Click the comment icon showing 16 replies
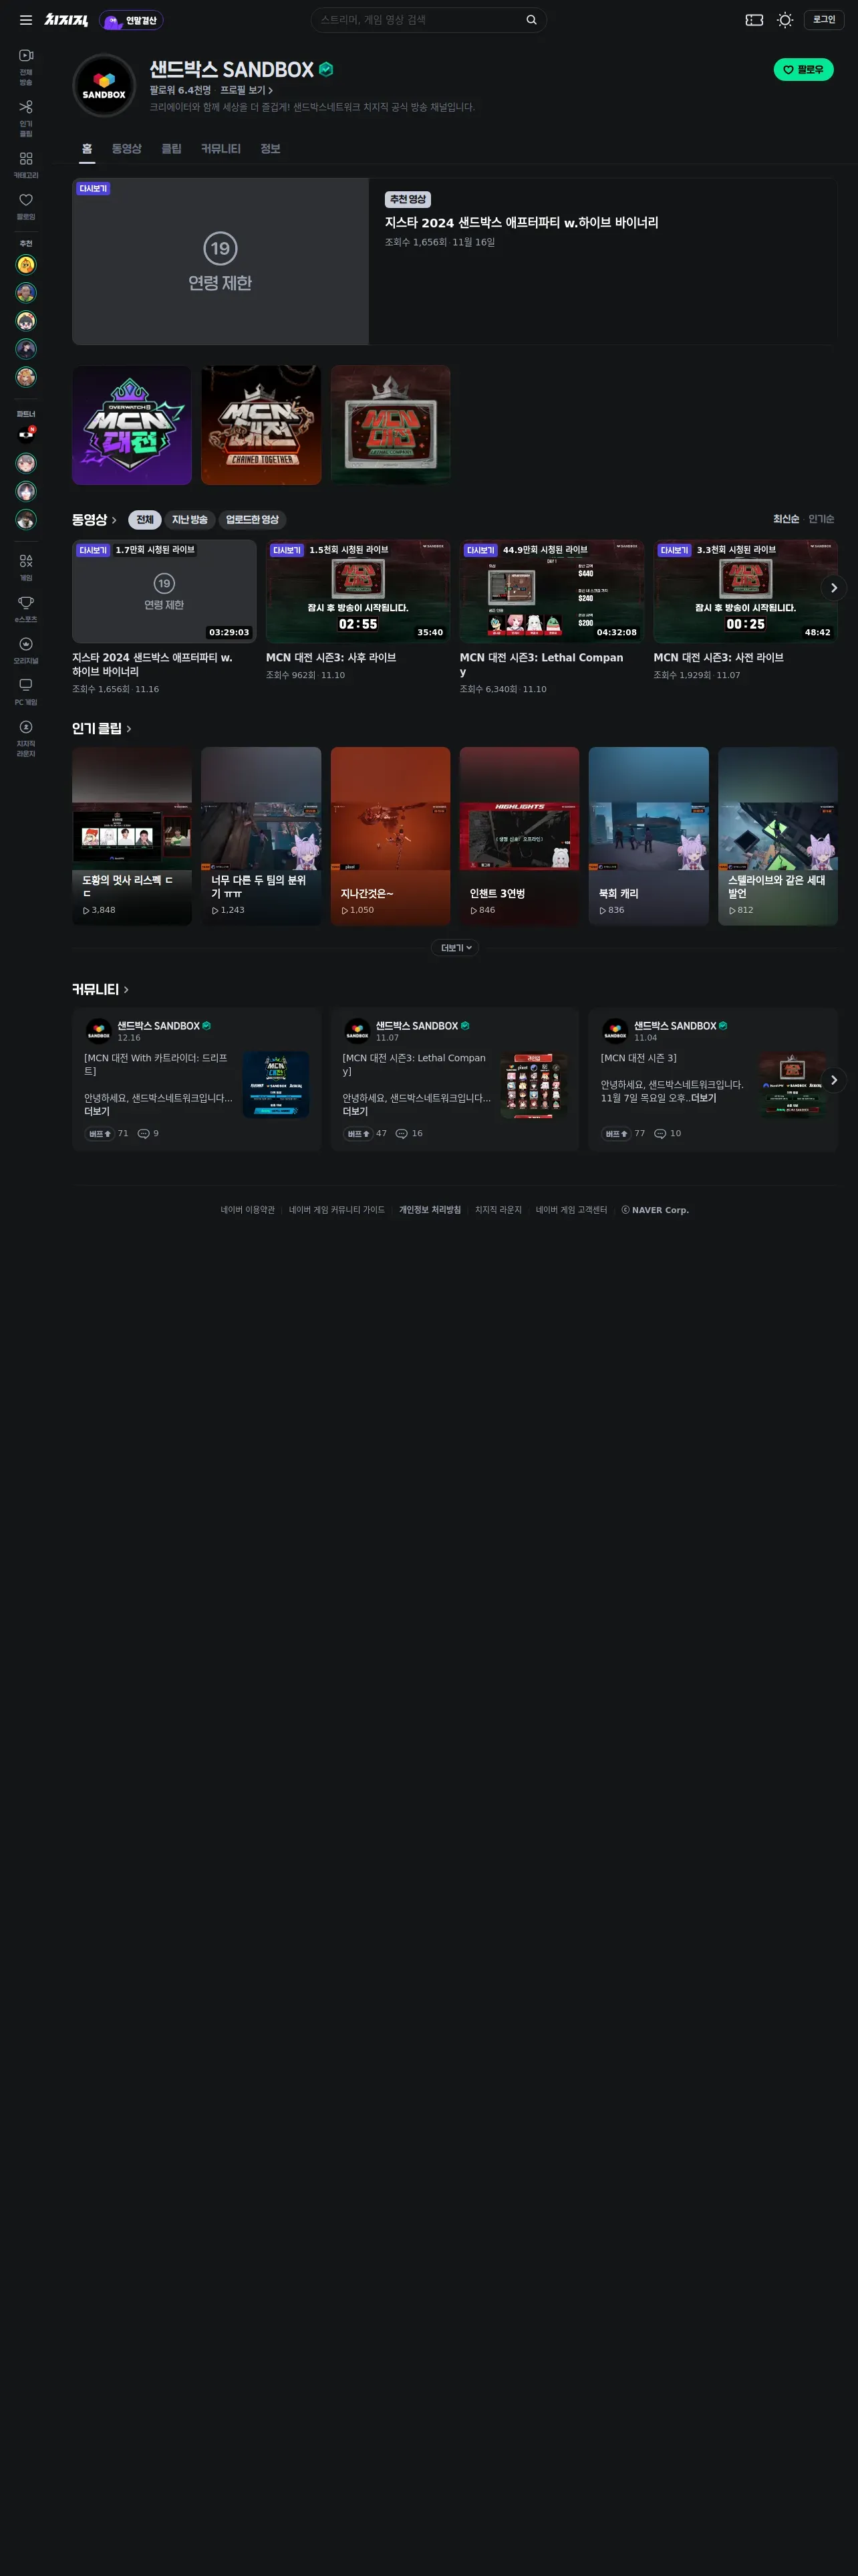This screenshot has width=858, height=2576. pyautogui.click(x=402, y=1133)
